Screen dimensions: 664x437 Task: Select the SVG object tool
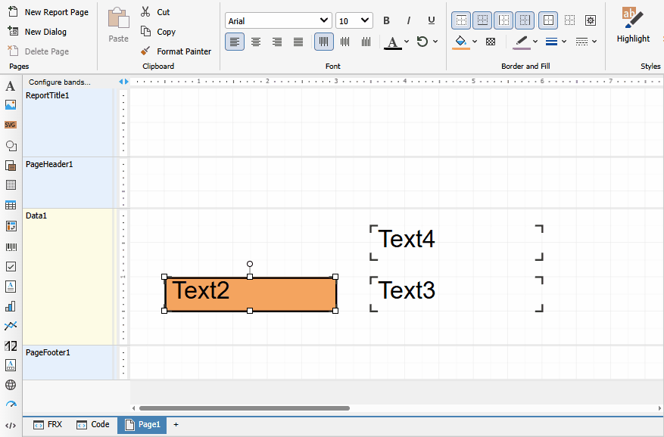tap(11, 125)
